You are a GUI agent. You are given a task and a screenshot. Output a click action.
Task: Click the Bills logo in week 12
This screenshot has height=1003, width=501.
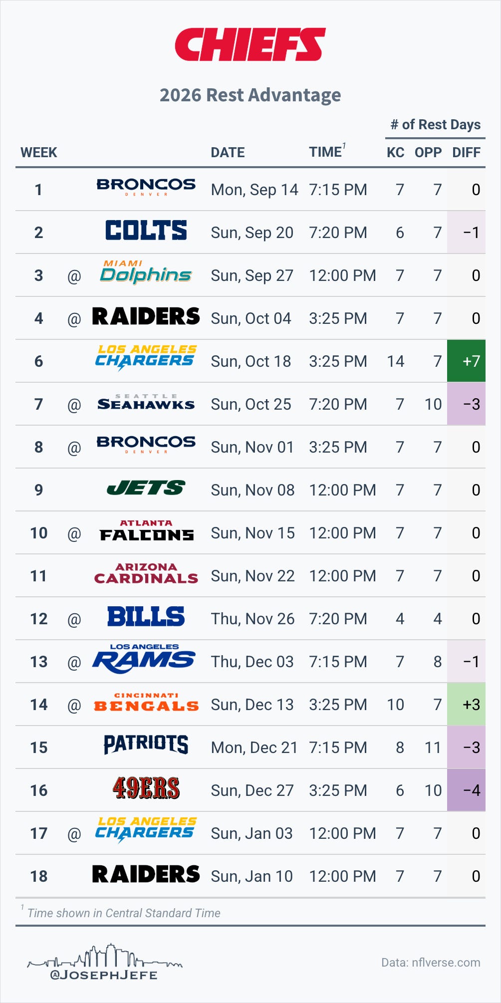[146, 616]
